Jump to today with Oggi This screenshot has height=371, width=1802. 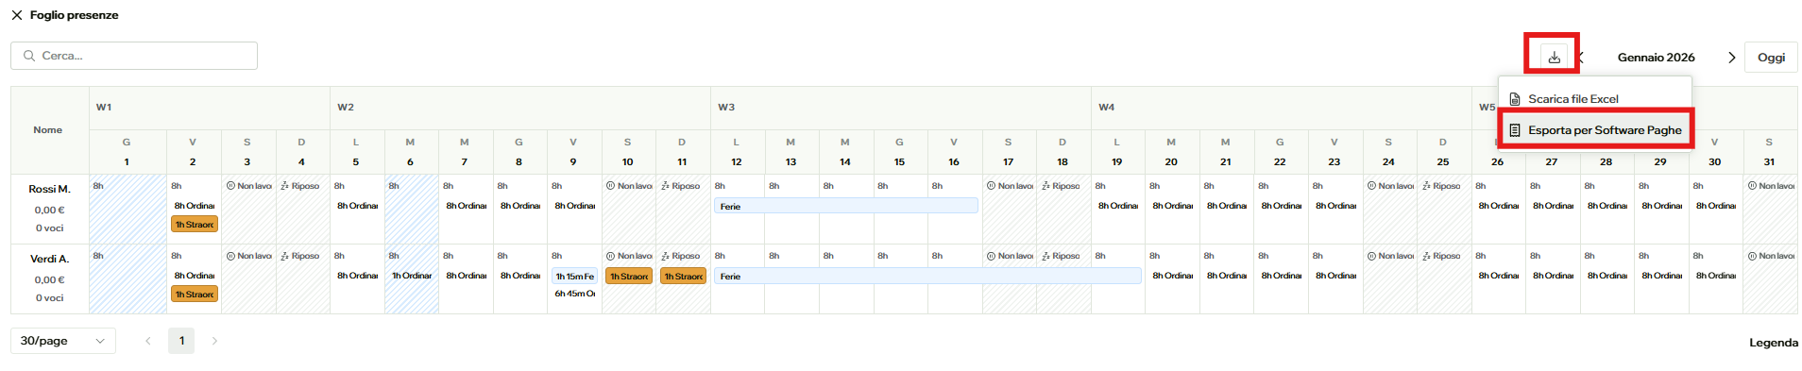[1771, 58]
